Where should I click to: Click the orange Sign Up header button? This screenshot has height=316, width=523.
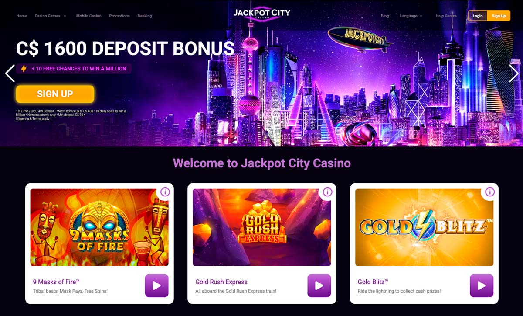click(499, 16)
